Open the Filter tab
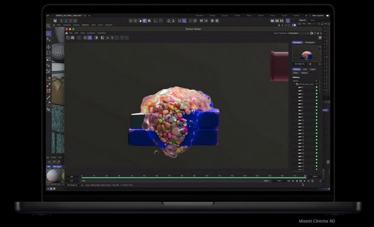Screen dimensions: 374x227 pyautogui.click(x=296, y=73)
